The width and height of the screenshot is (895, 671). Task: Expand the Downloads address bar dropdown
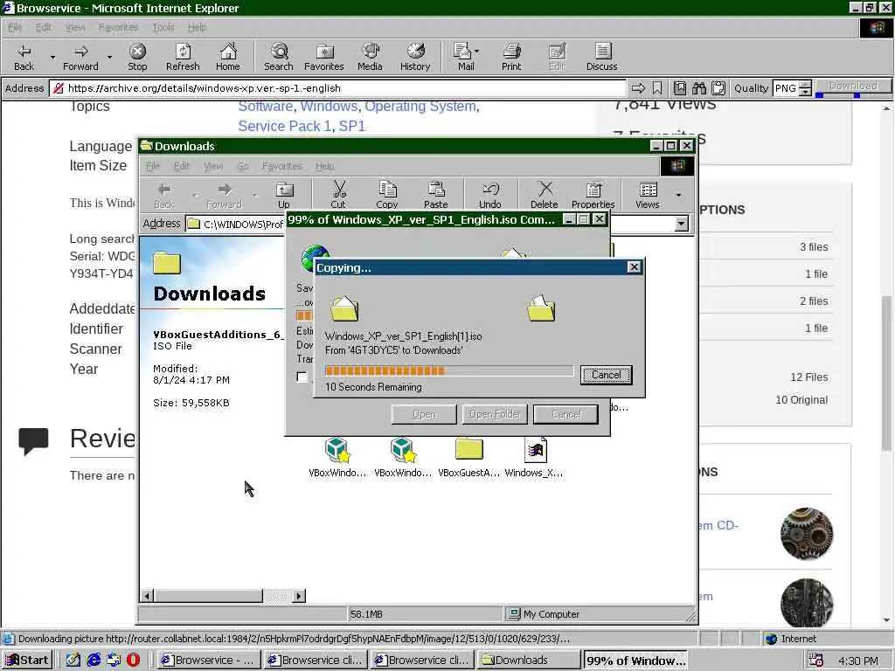pos(681,224)
